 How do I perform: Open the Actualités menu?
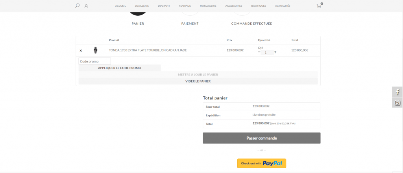[283, 6]
